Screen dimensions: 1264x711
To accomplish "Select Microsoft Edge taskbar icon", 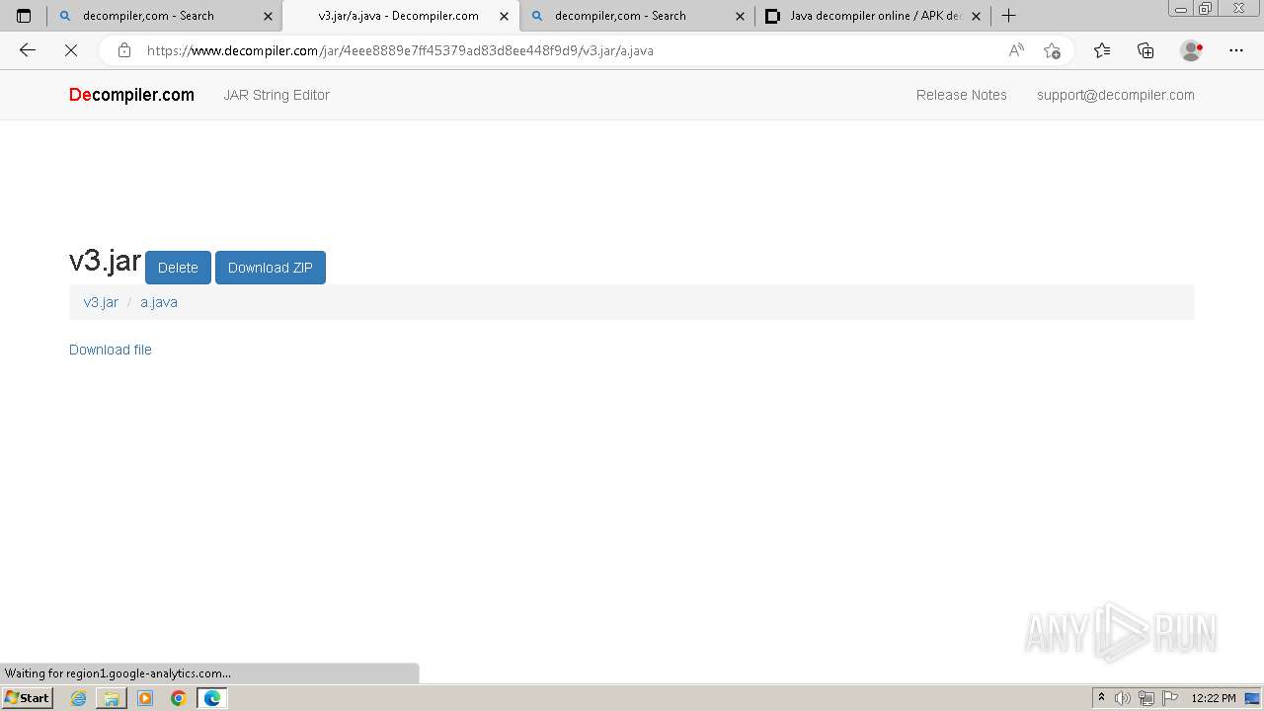I will (212, 698).
